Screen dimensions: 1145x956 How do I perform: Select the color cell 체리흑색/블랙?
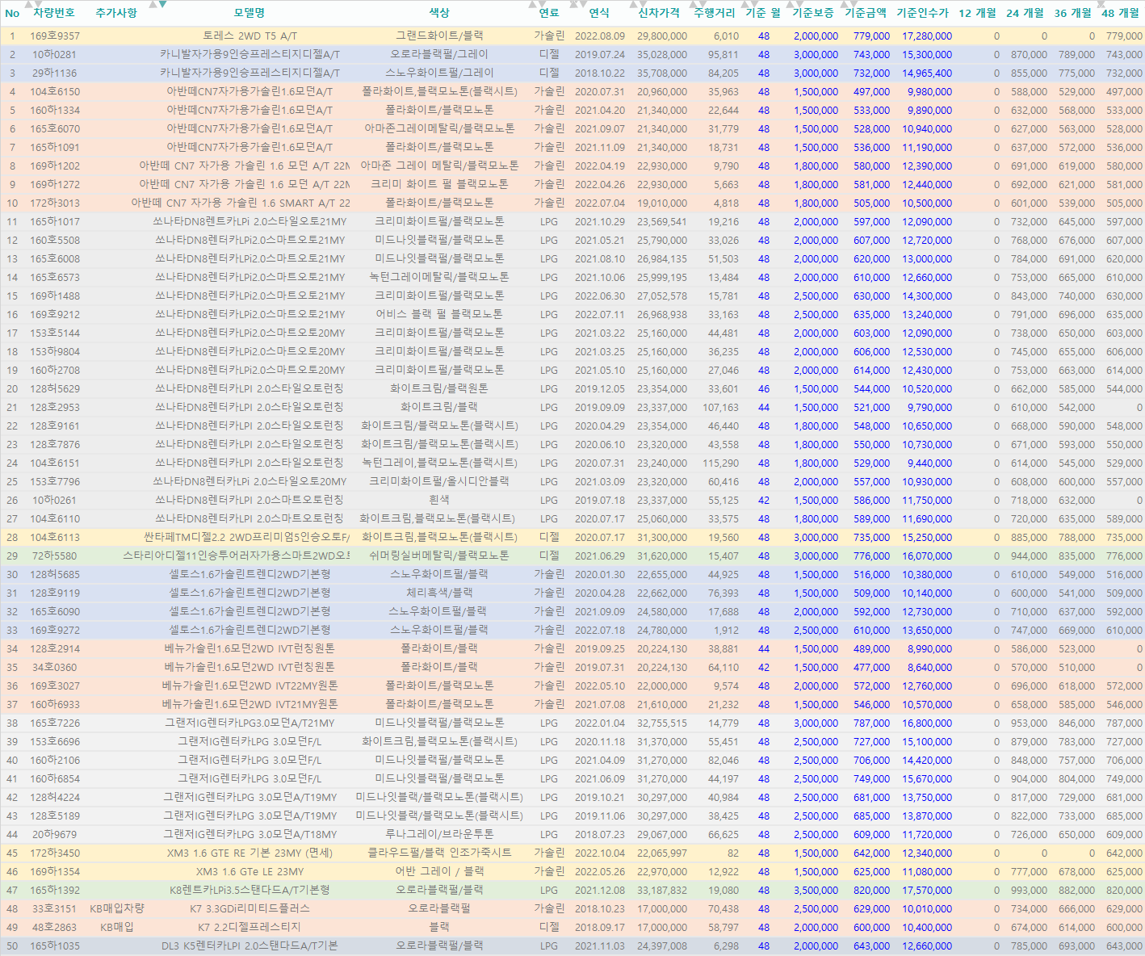pyautogui.click(x=439, y=593)
